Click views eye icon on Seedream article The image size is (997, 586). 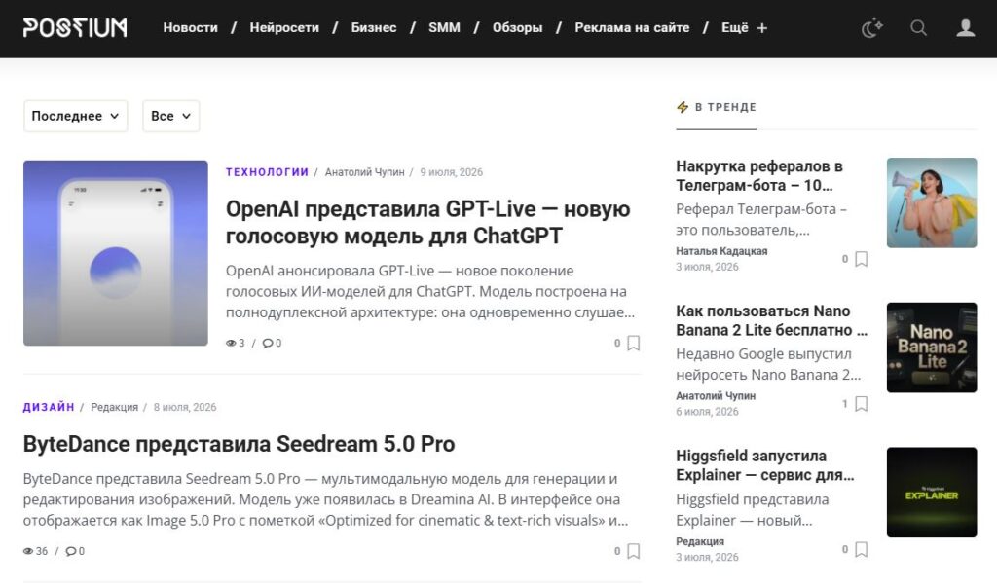tap(28, 551)
